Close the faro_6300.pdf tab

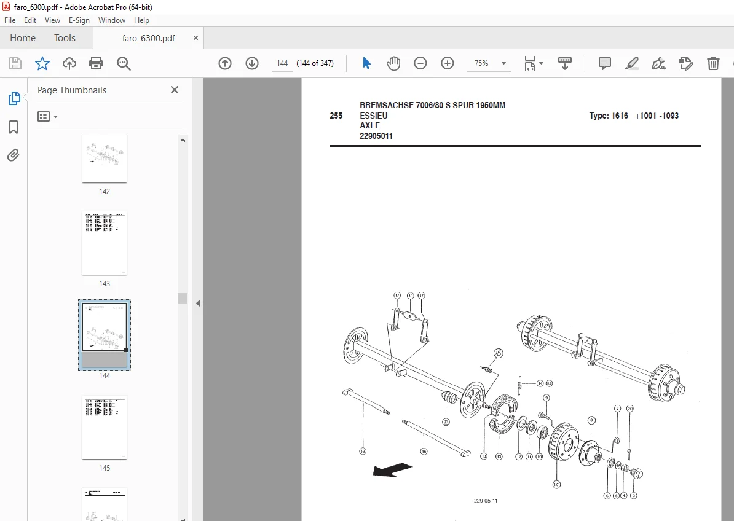(195, 38)
